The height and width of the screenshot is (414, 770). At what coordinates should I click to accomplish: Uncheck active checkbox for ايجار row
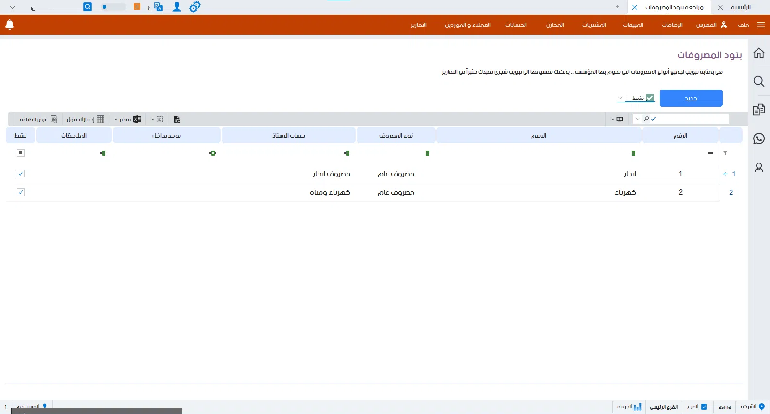pos(21,174)
